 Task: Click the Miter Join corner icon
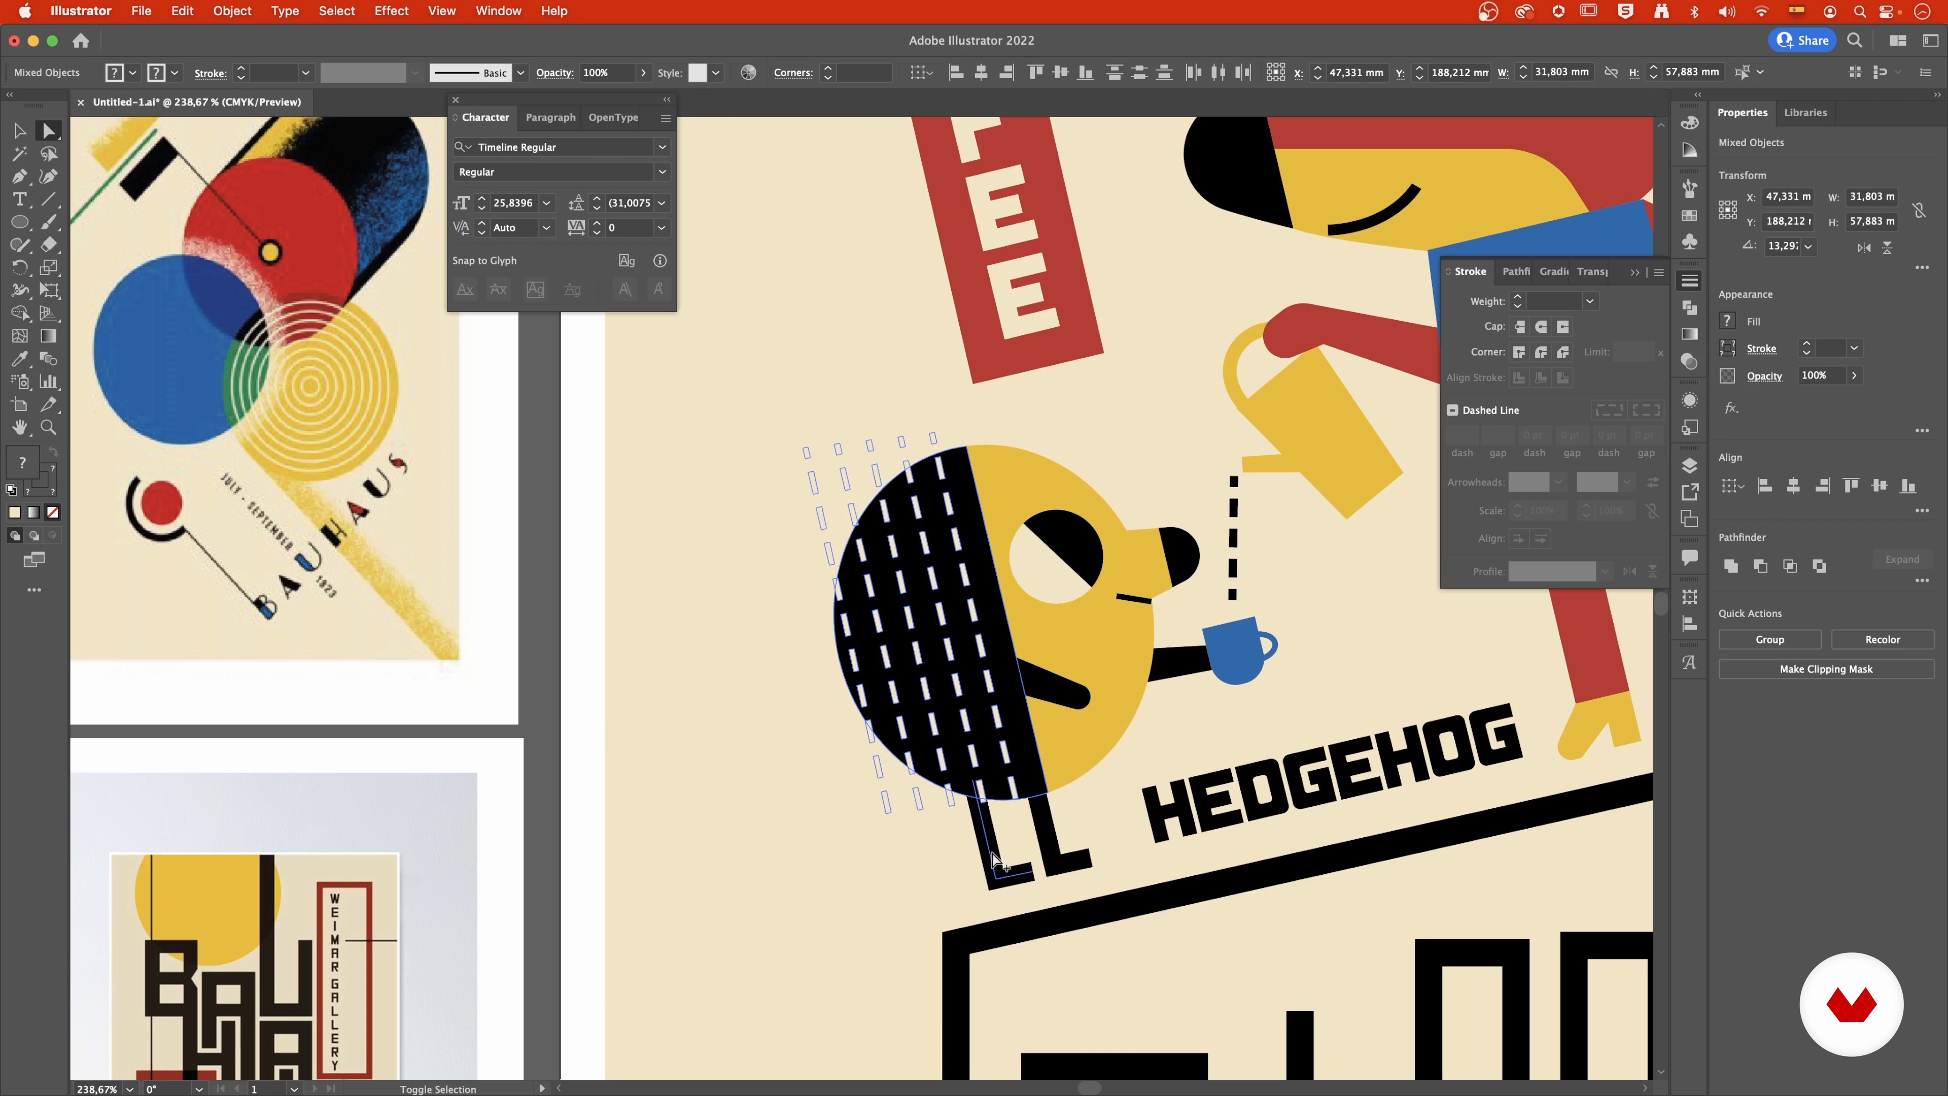[1519, 353]
